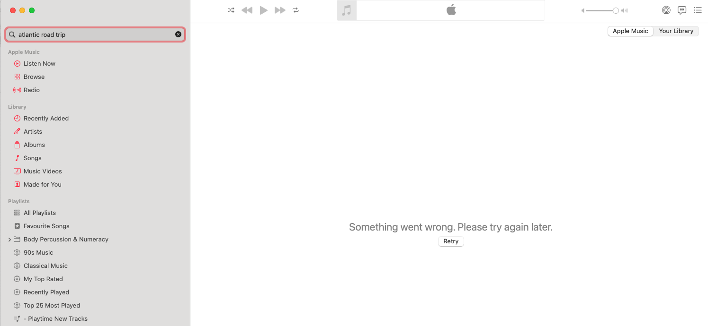This screenshot has height=326, width=708.
Task: Click the Playtime New Tracks playlist icon
Action: (17, 319)
